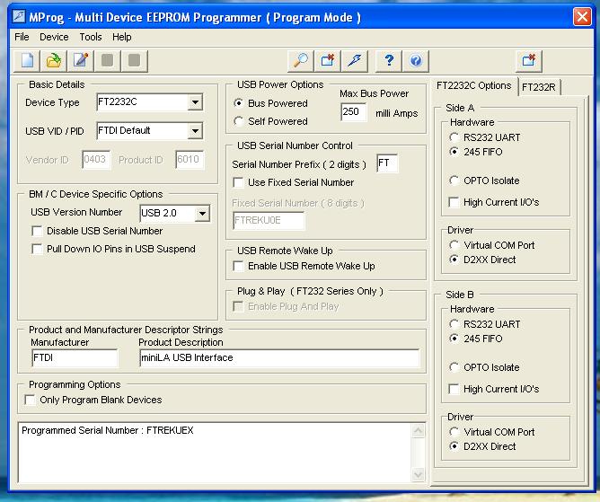The height and width of the screenshot is (502, 600).
Task: Click the MProg title bar application icon
Action: [19, 17]
